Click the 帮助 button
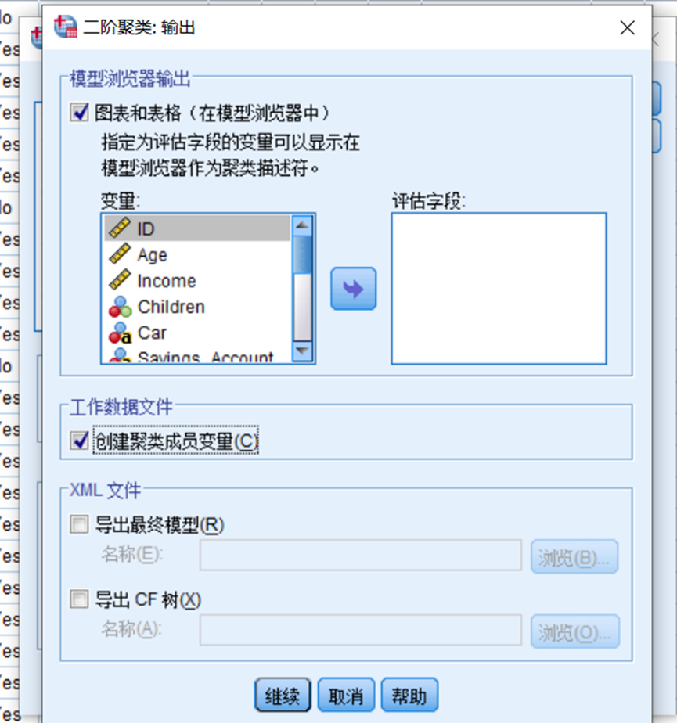 pos(409,695)
